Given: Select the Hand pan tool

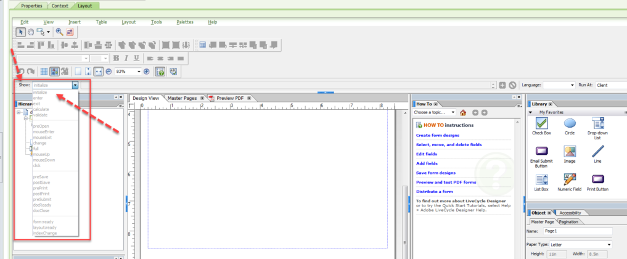Looking at the screenshot, I should [31, 32].
